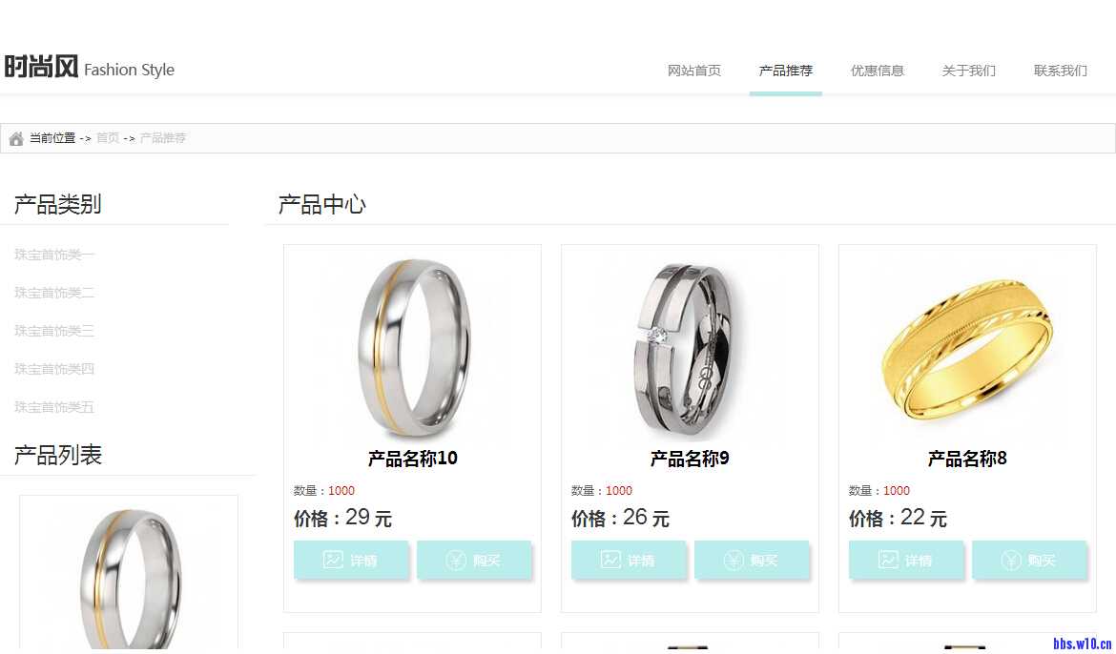Screen dimensions: 1116x654
Task: Choose 珠宝首饰类五 from product categories
Action: pos(54,407)
